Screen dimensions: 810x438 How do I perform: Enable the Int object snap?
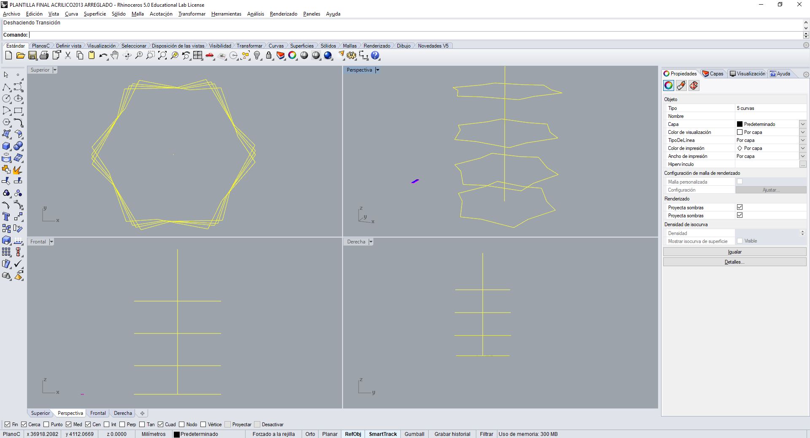click(x=107, y=425)
